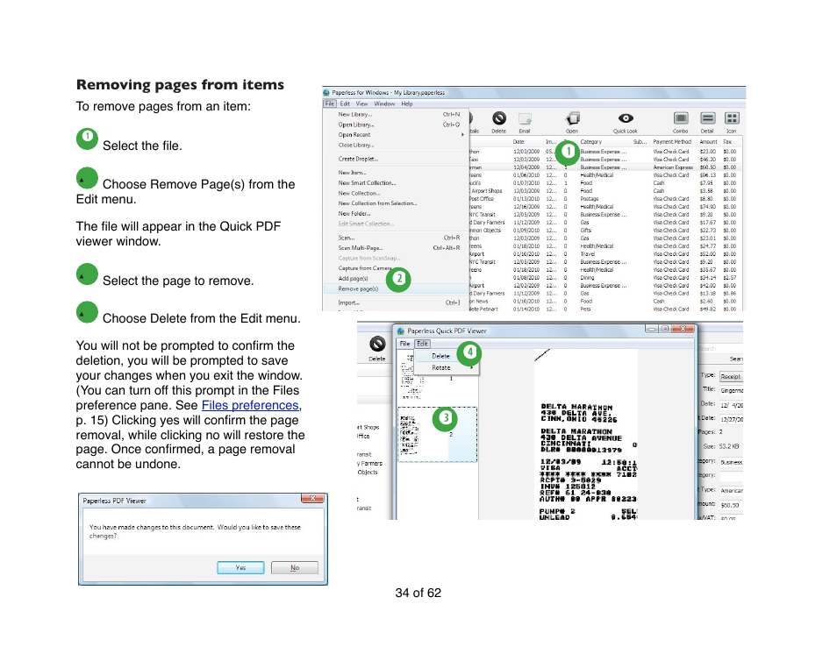Image resolution: width=837 pixels, height=647 pixels.
Task: Switch to Detail view icon
Action: click(x=707, y=118)
